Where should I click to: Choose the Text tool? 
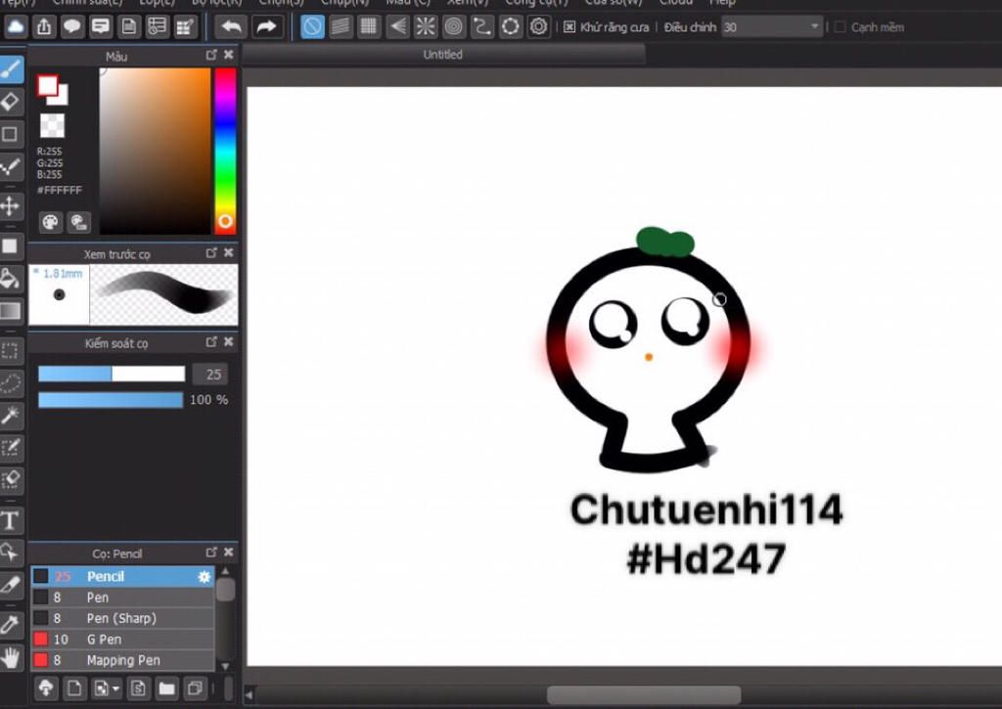pyautogui.click(x=10, y=520)
